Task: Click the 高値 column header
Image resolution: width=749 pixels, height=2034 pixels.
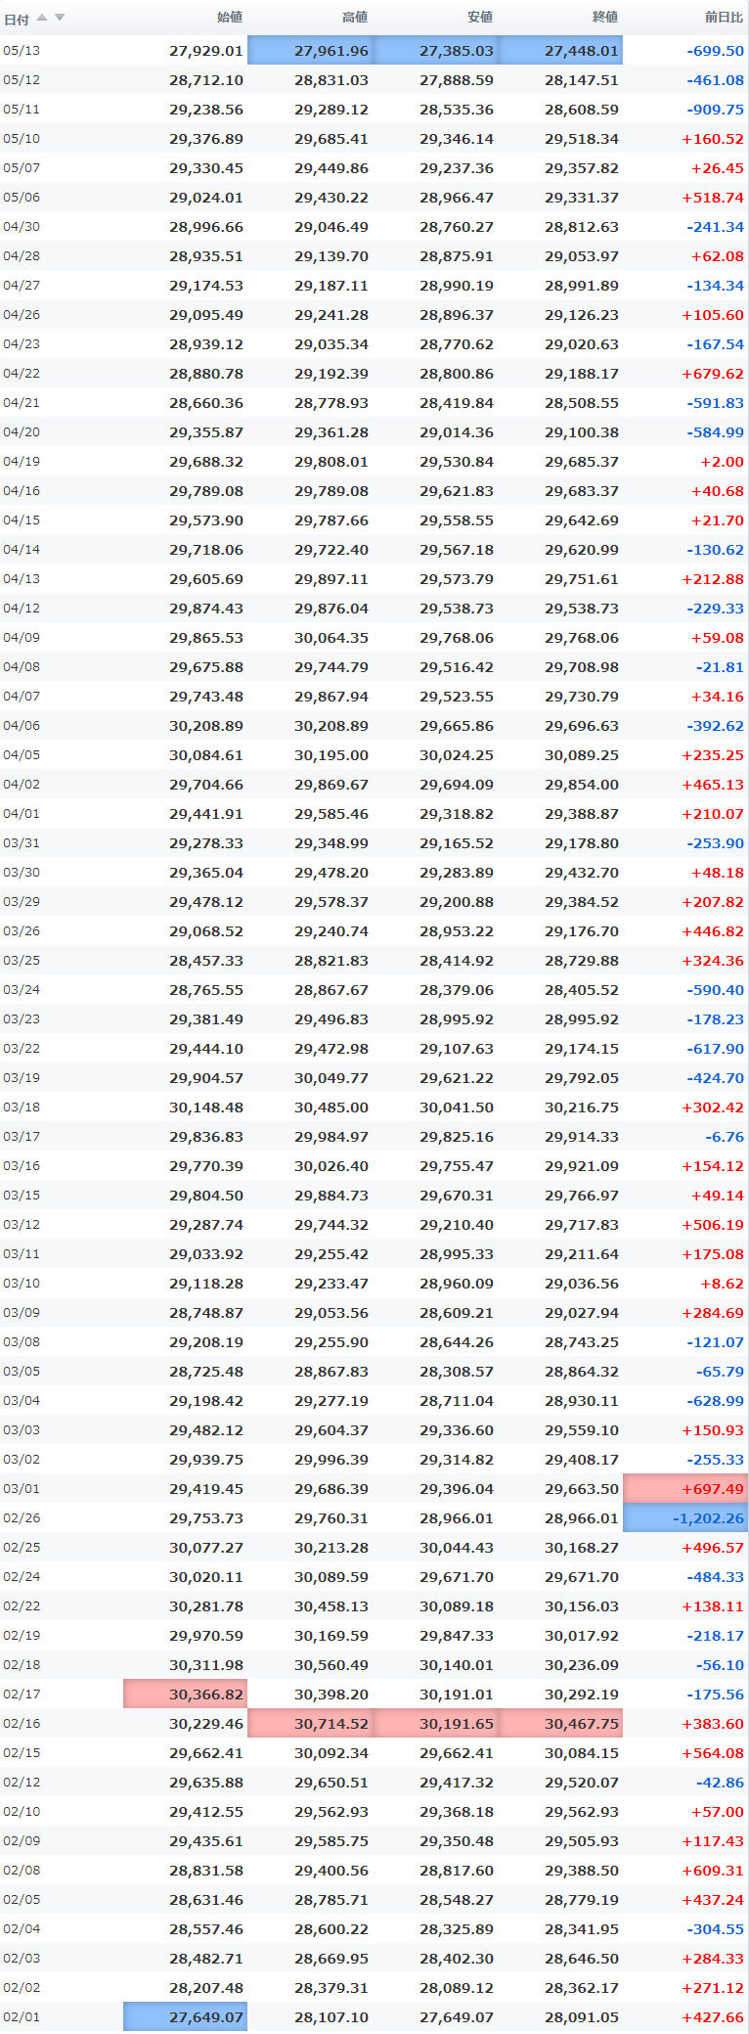Action: click(x=355, y=18)
